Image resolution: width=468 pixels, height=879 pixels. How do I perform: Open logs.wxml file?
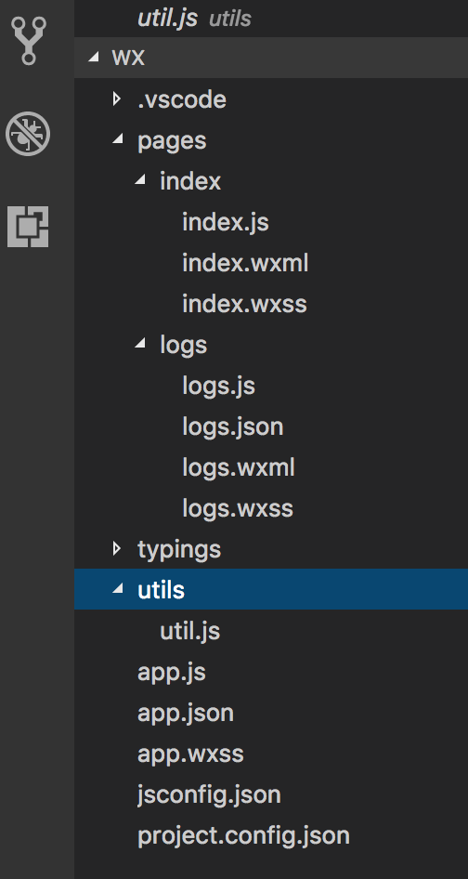(x=239, y=467)
